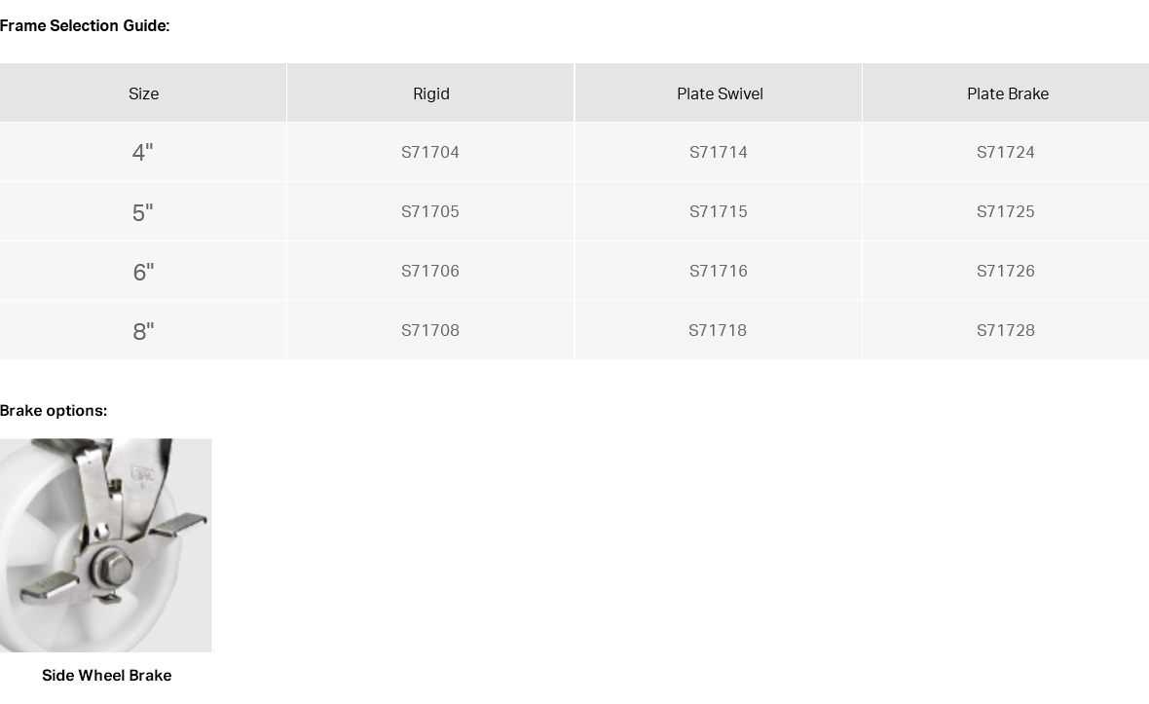This screenshot has width=1149, height=704.
Task: Click part number S71726
Action: tap(1005, 271)
